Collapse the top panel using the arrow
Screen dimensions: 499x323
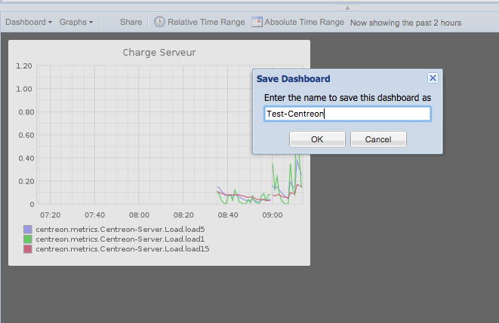347,8
